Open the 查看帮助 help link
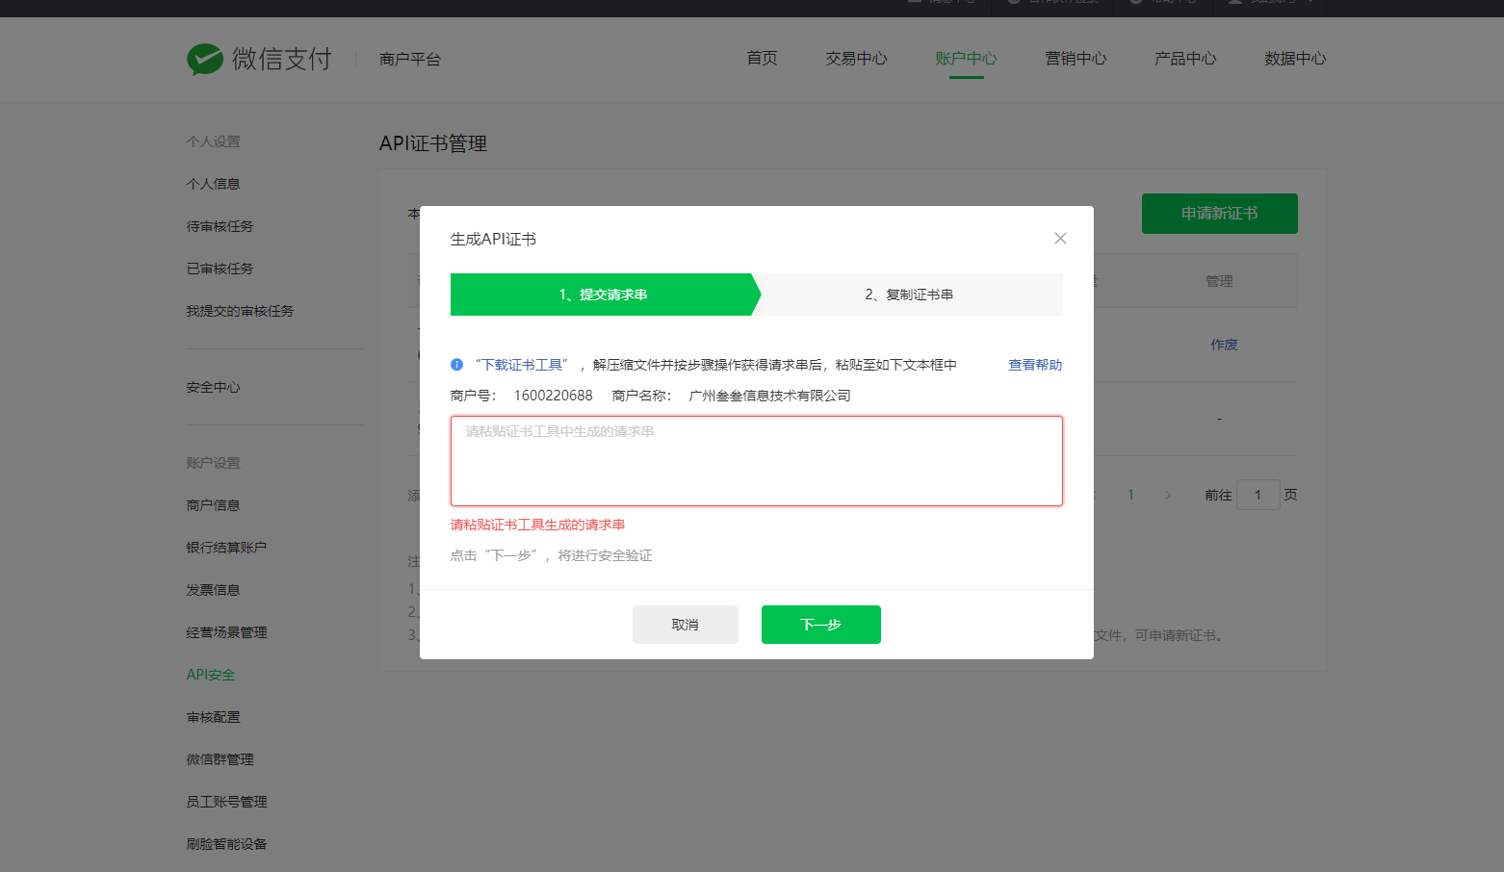 1035,365
